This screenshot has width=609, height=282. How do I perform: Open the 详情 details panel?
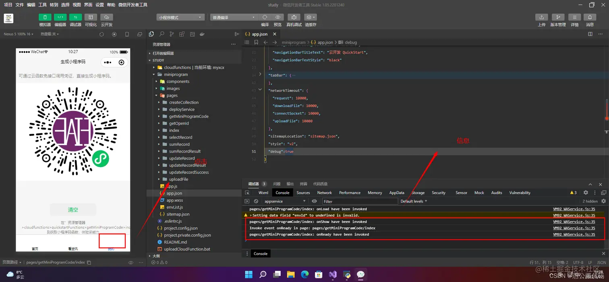574,17
